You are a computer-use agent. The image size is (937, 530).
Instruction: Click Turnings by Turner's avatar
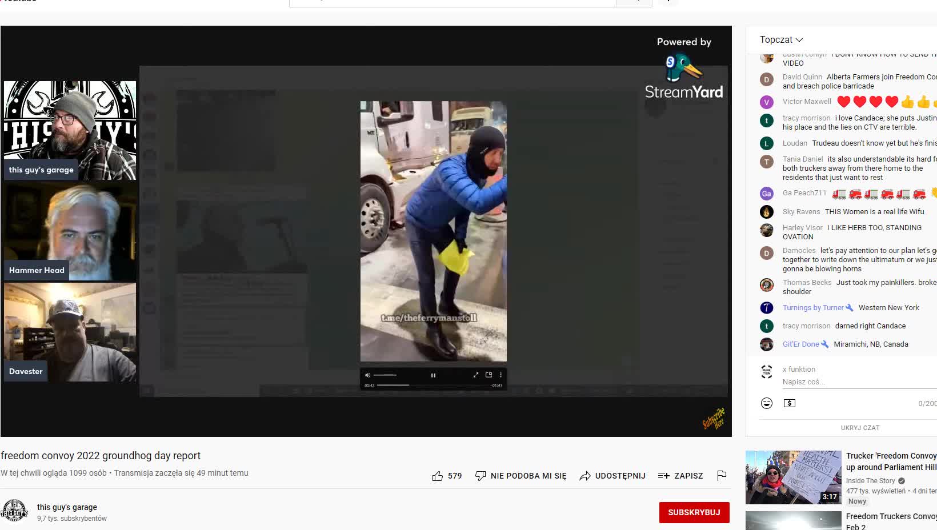pyautogui.click(x=767, y=308)
